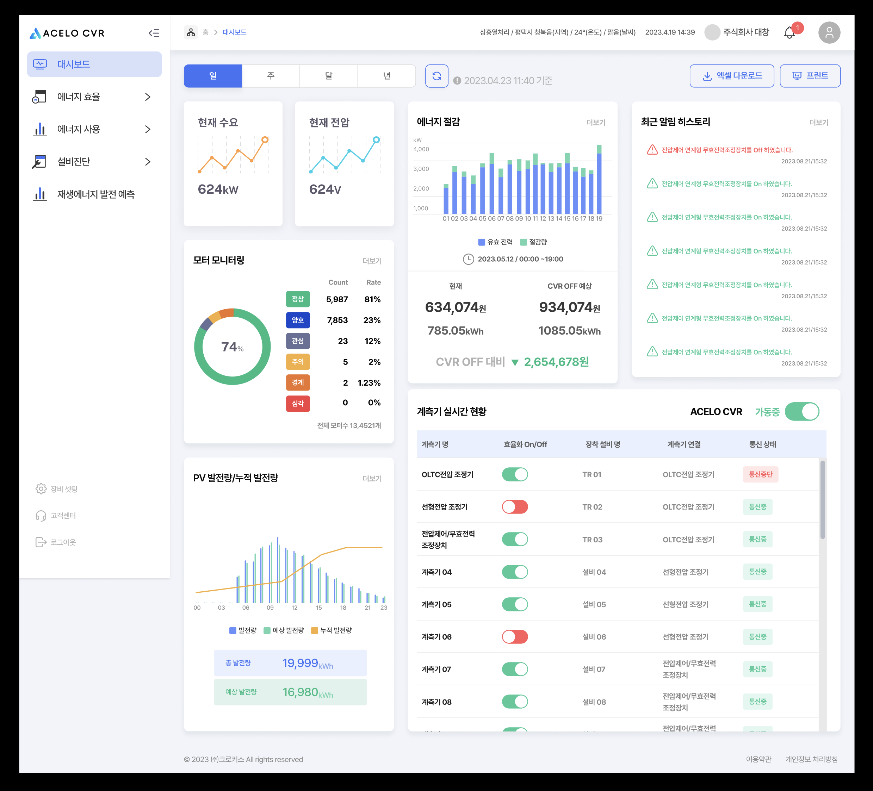Click the 프린트 button
This screenshot has width=873, height=791.
[x=810, y=76]
